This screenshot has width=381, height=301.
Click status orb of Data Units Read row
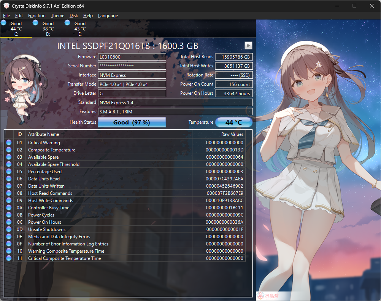click(9, 178)
